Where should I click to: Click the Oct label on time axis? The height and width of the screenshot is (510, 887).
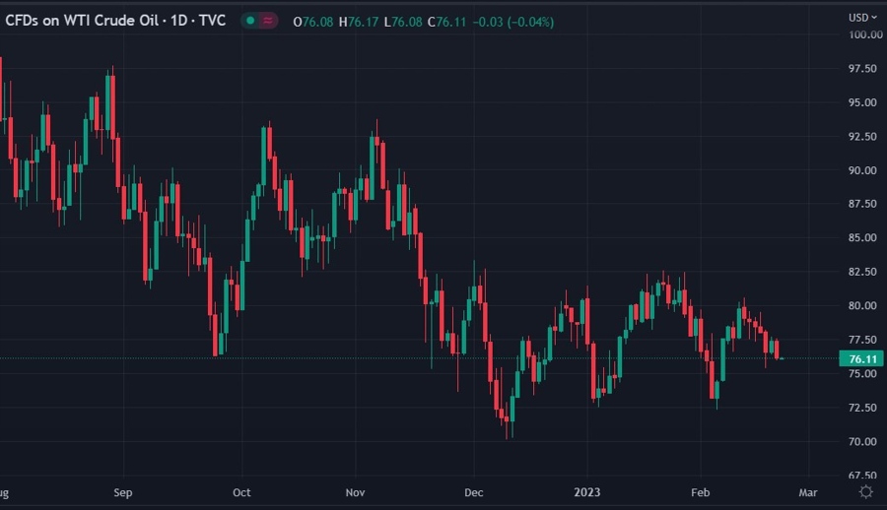click(241, 492)
